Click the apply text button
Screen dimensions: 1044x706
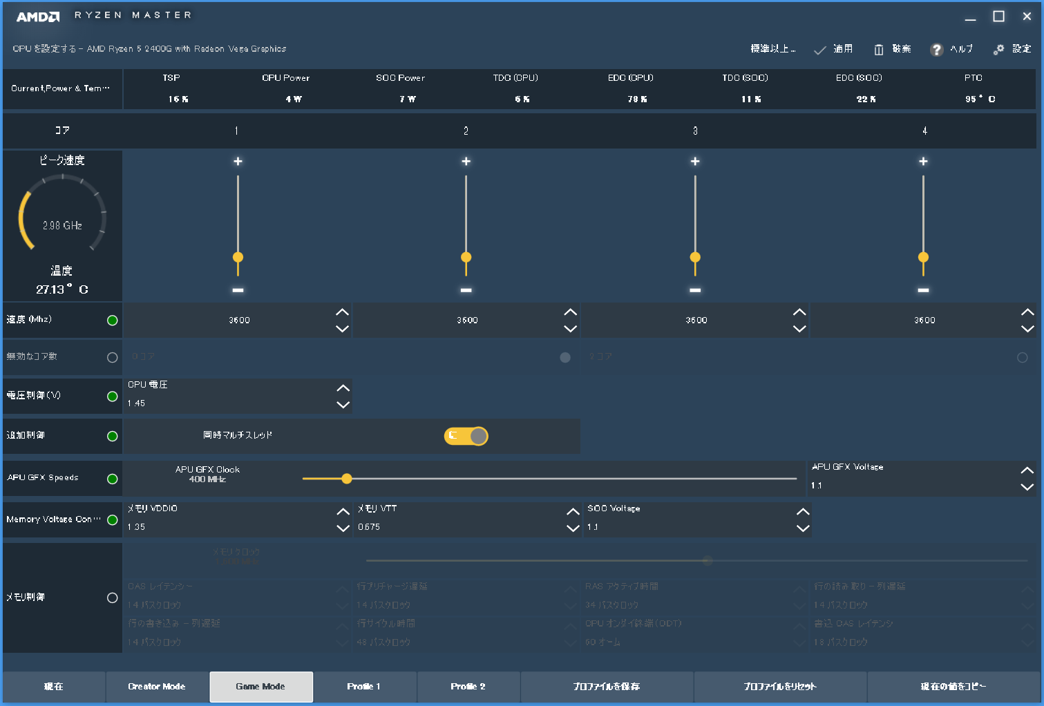tap(843, 49)
